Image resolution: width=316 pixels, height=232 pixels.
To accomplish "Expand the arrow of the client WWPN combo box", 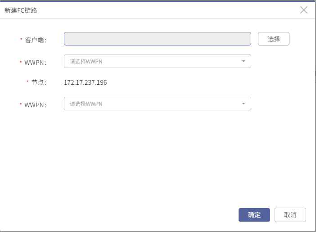I will (x=244, y=61).
